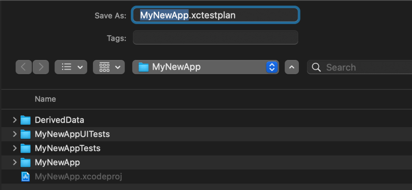This screenshot has width=412, height=190.
Task: Expand the DerivedData folder disclosure triangle
Action: click(x=15, y=119)
